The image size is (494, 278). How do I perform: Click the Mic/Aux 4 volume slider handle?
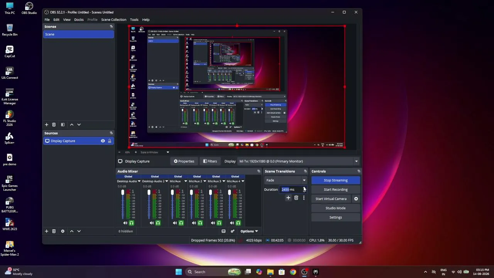(x=229, y=192)
